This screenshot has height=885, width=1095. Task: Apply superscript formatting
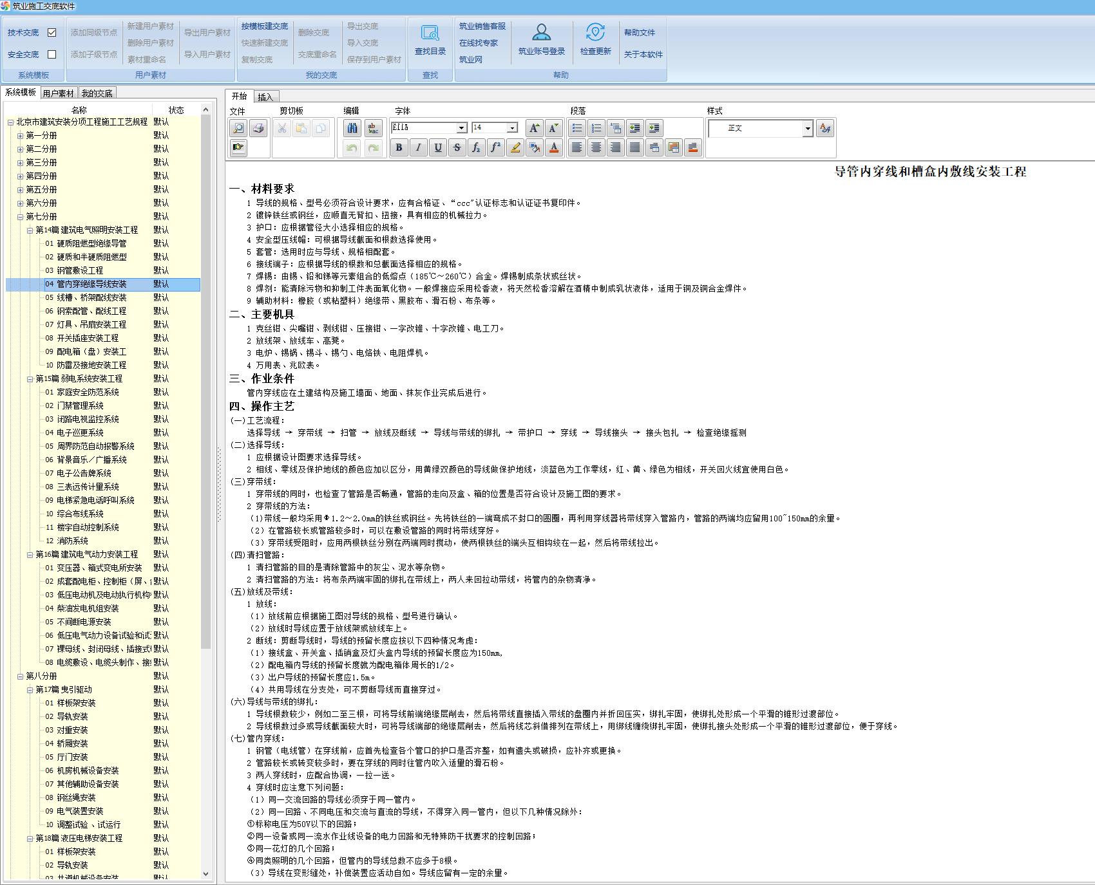point(495,147)
